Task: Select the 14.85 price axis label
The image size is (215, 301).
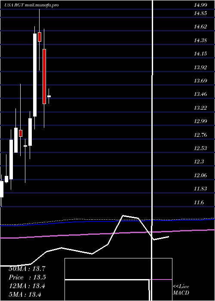Action: (x=200, y=13)
